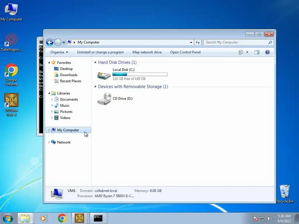Select Favorites in navigation pane

pos(64,62)
